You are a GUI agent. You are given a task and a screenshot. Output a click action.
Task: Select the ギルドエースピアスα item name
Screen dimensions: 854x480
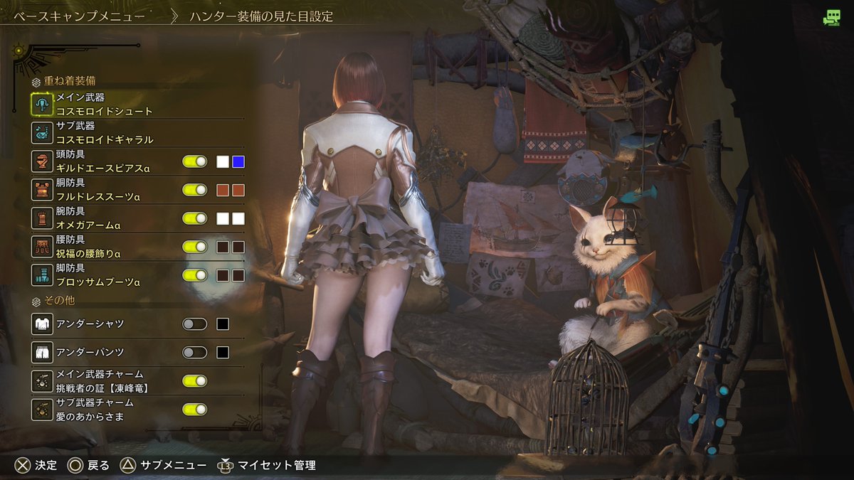[103, 169]
